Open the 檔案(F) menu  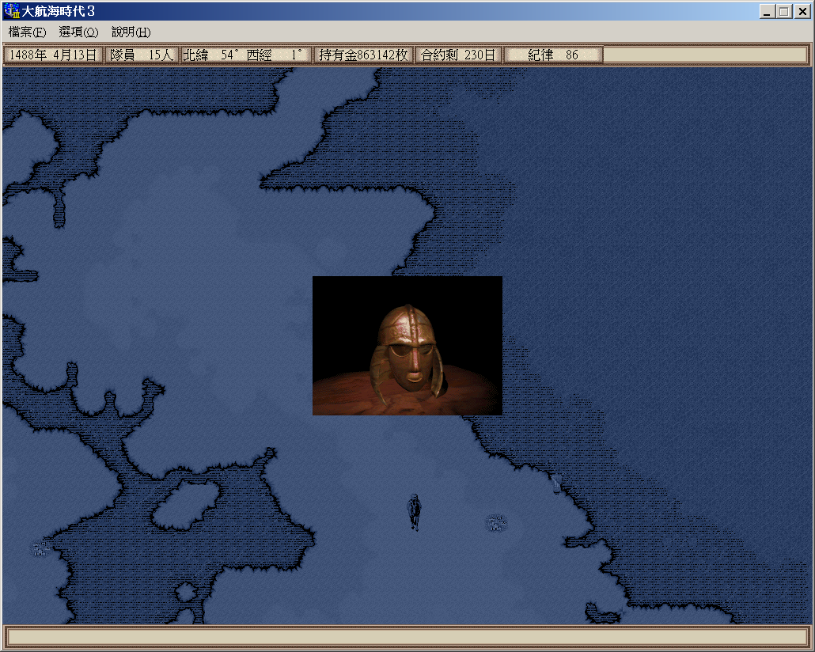[x=27, y=32]
